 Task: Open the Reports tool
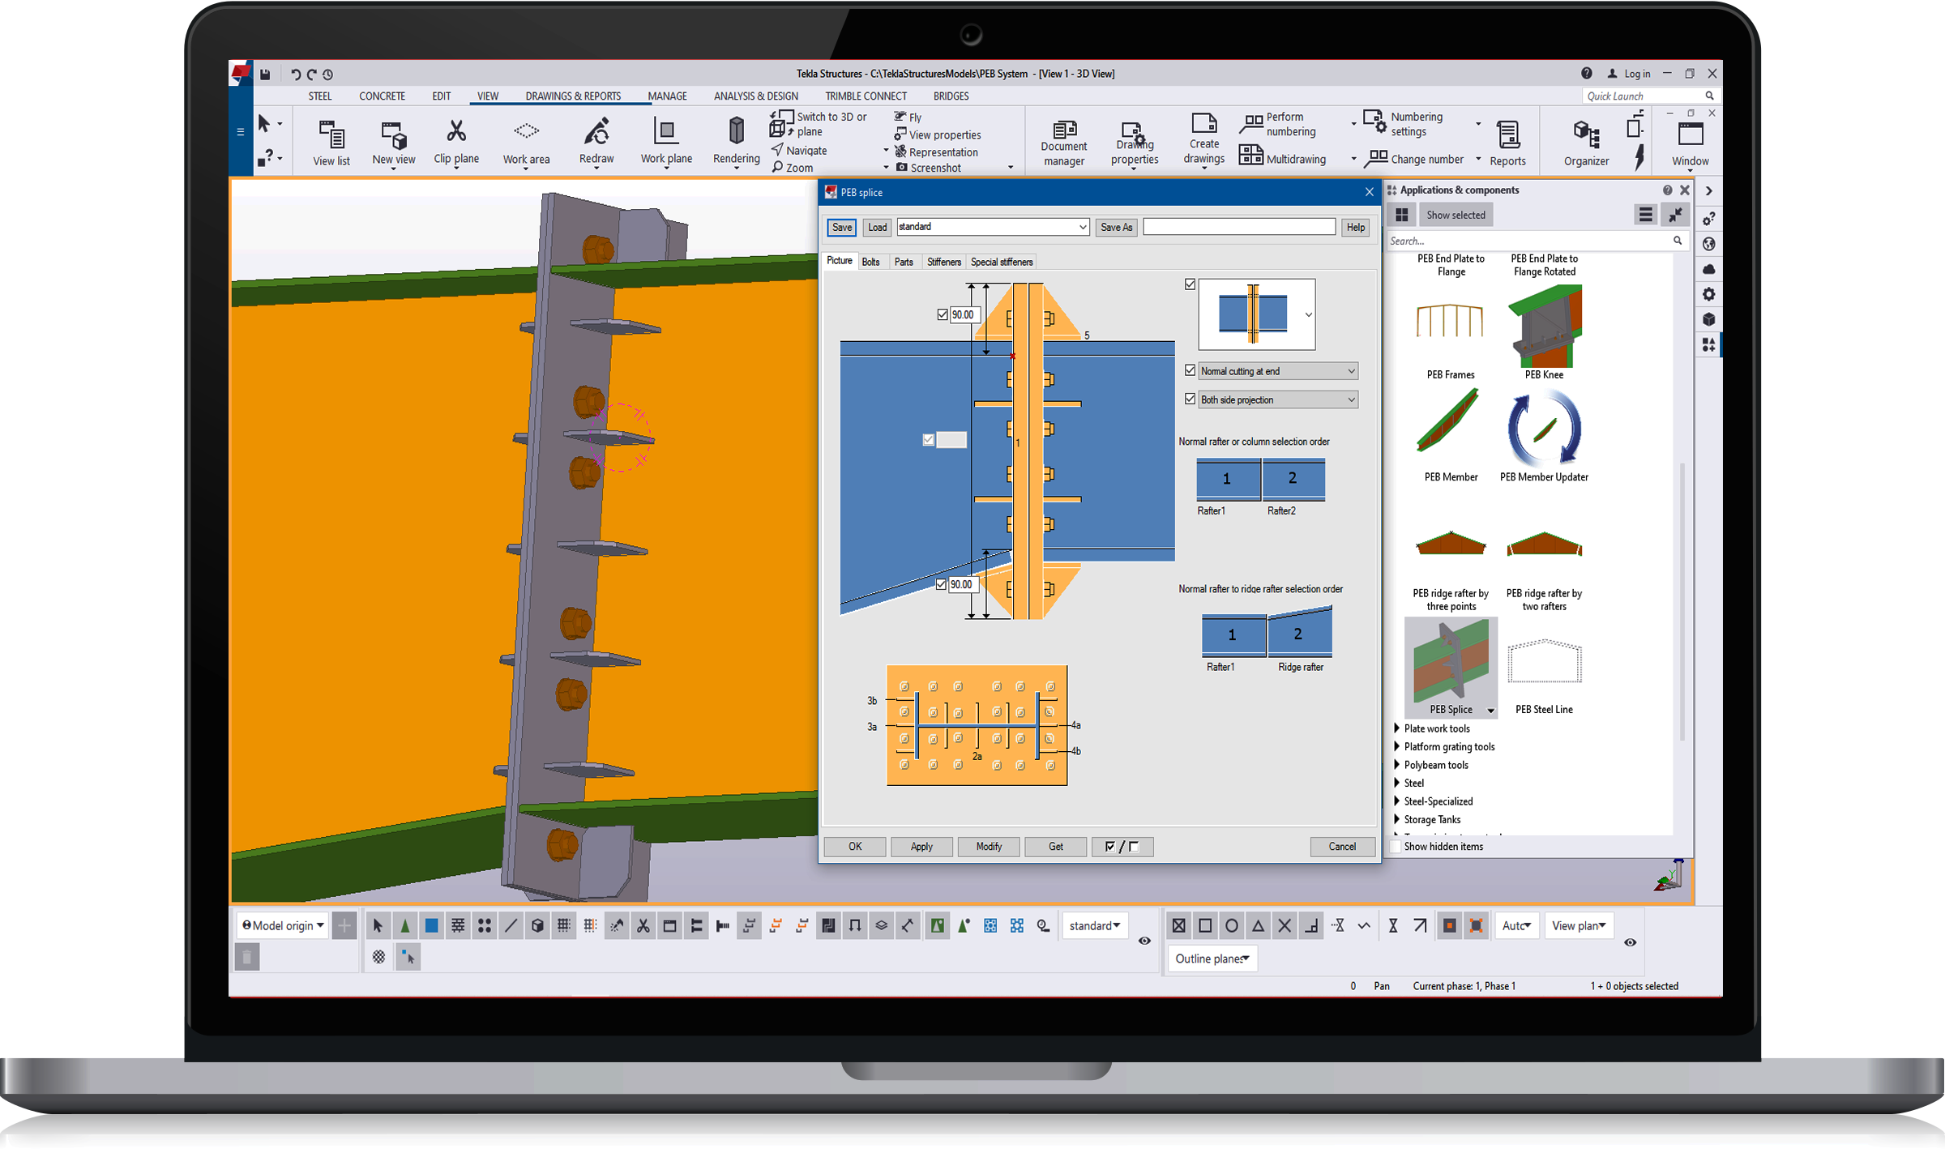point(1507,144)
